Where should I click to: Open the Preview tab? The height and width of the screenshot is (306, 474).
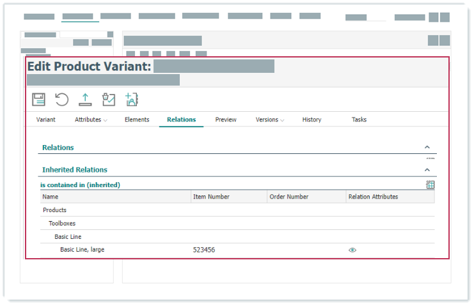(x=226, y=120)
